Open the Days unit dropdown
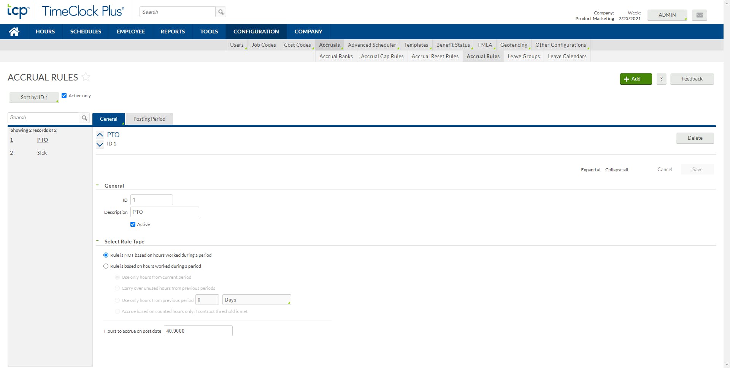730x368 pixels. coord(257,300)
